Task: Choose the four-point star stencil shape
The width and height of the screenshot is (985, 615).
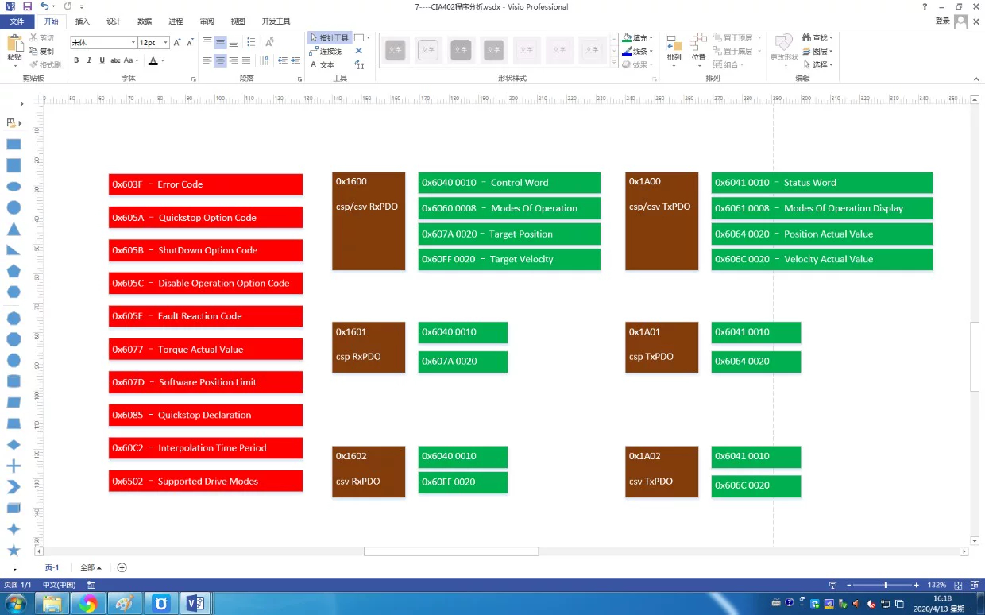Action: click(14, 529)
